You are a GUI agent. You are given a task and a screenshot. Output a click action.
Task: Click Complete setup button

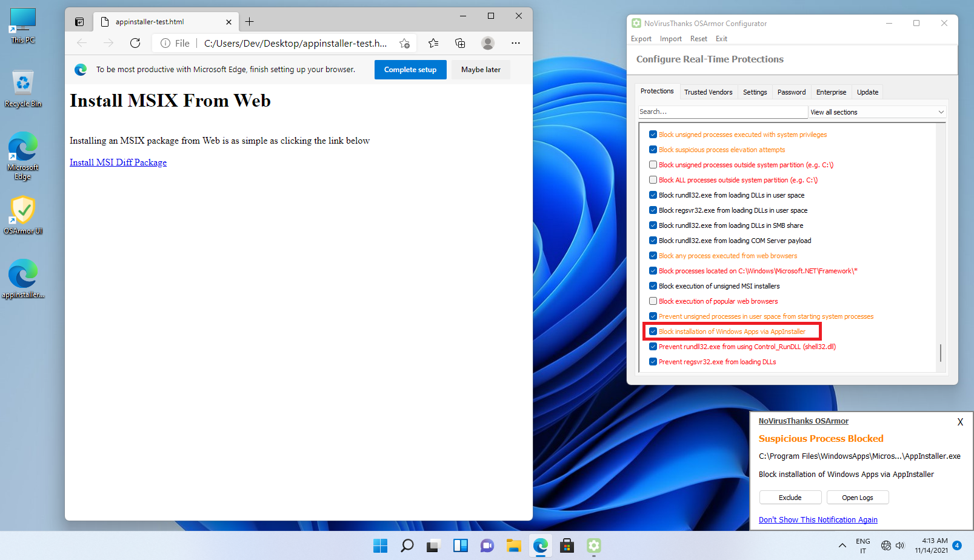(410, 70)
